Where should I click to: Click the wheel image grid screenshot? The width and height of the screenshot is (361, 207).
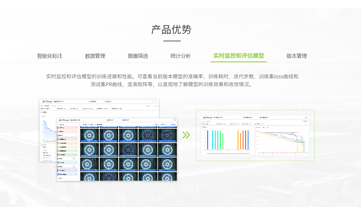click(117, 150)
